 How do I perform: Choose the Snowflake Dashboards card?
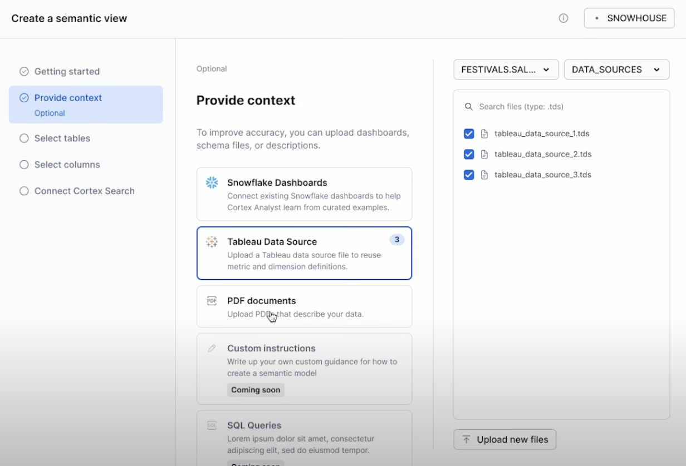point(304,194)
